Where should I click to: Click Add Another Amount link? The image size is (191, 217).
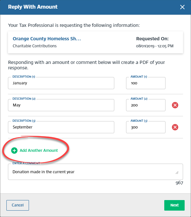tap(39, 151)
